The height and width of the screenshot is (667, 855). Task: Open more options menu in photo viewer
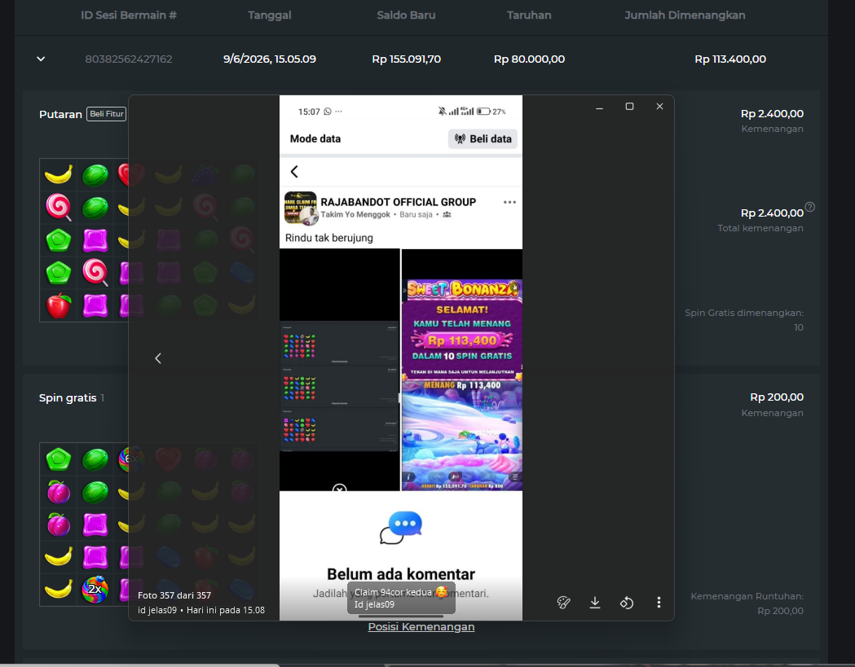(659, 602)
